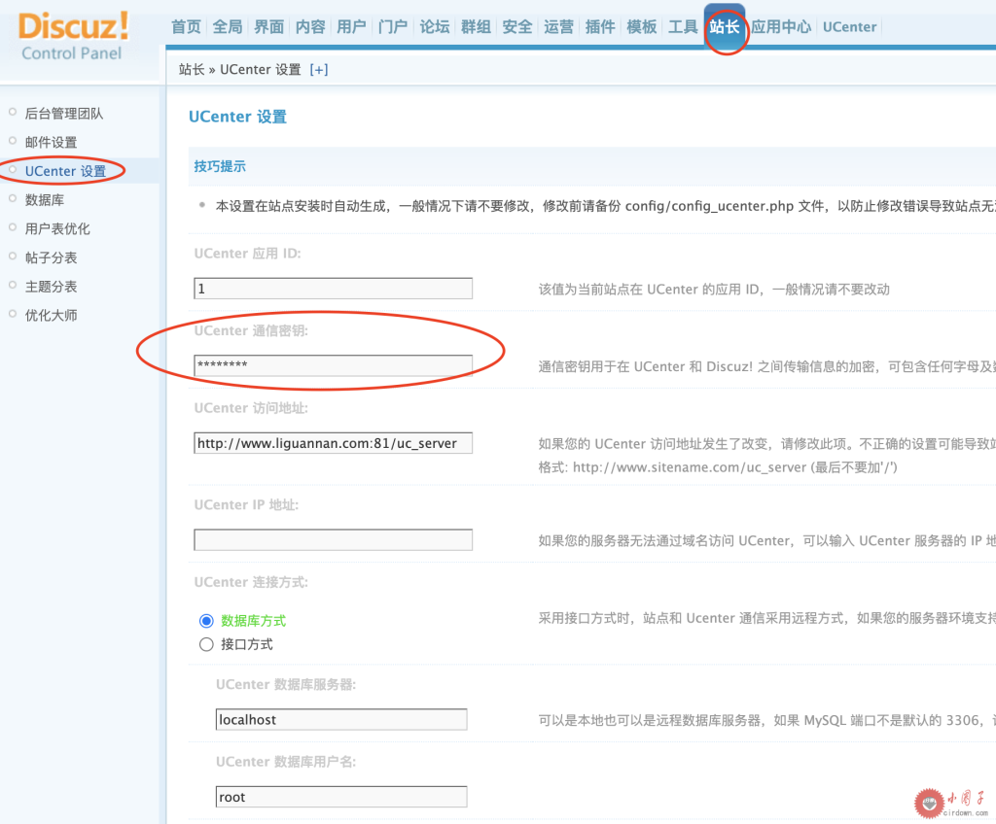Open 主题分表 in the sidebar

(51, 287)
